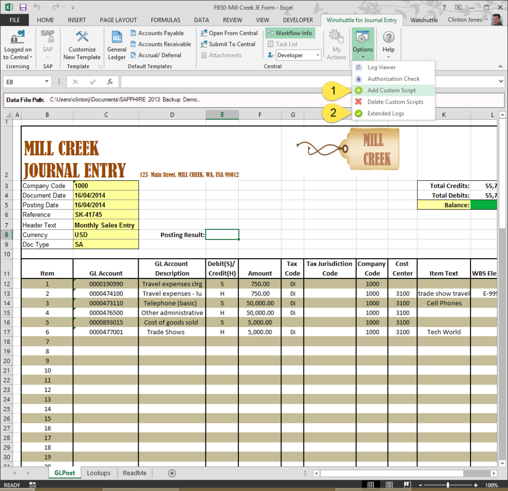Switch to Page Layout view

pyautogui.click(x=389, y=484)
